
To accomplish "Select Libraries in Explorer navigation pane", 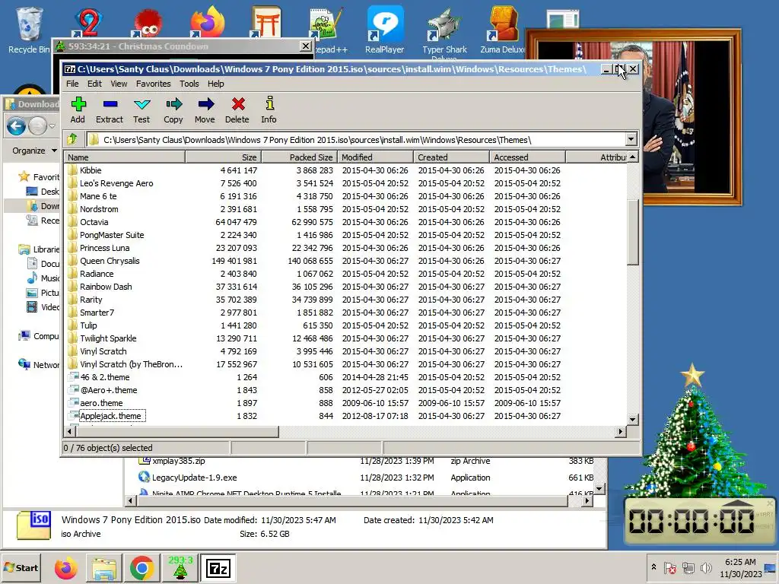I will tap(46, 249).
